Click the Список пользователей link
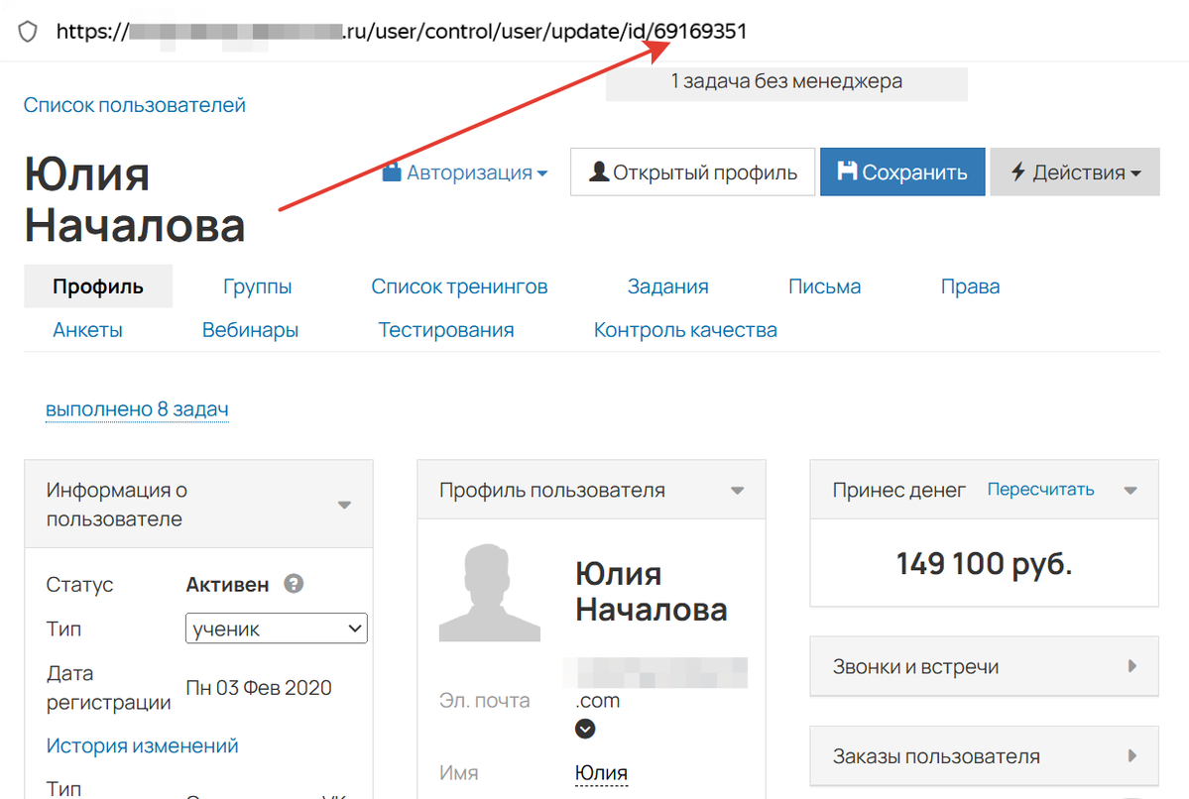The image size is (1189, 799). click(x=134, y=103)
